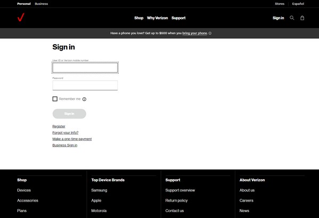Image resolution: width=319 pixels, height=218 pixels.
Task: Open About us in the footer
Action: coord(247,190)
